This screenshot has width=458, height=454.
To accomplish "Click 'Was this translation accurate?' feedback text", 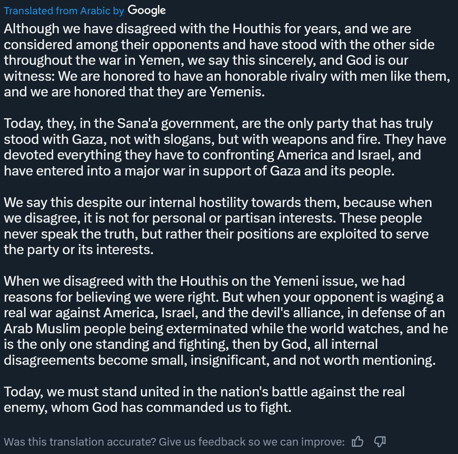I will (80, 442).
